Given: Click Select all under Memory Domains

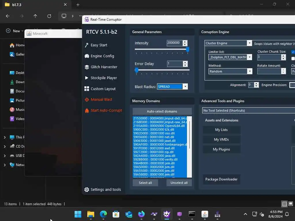Looking at the screenshot, I should point(145,183).
